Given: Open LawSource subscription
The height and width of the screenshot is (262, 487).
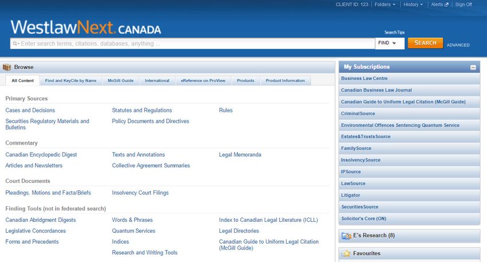Looking at the screenshot, I should (353, 183).
